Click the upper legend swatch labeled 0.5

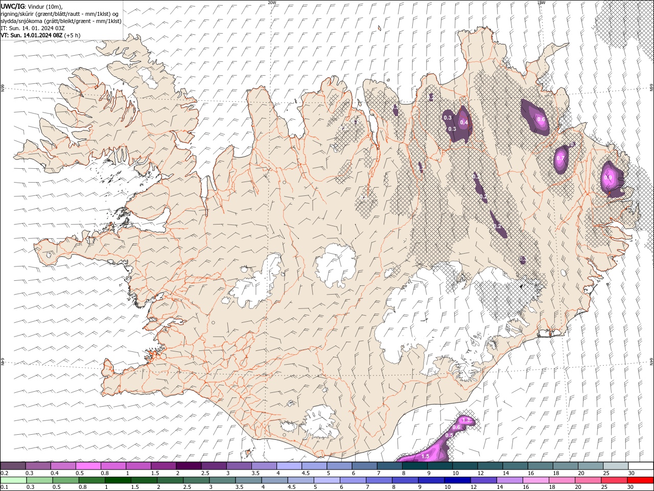pos(88,465)
